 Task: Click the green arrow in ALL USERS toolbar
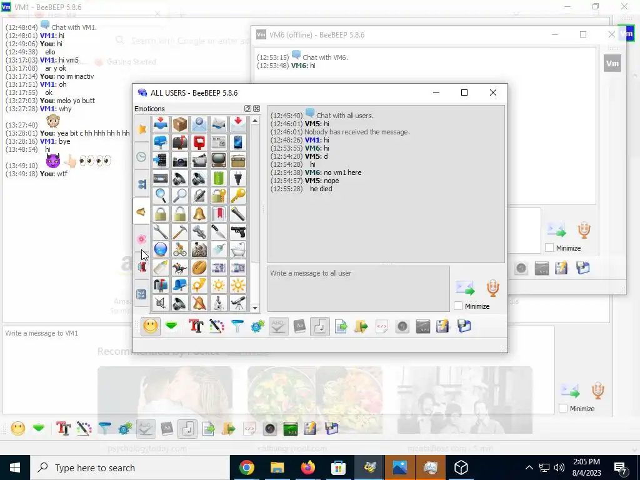click(171, 326)
